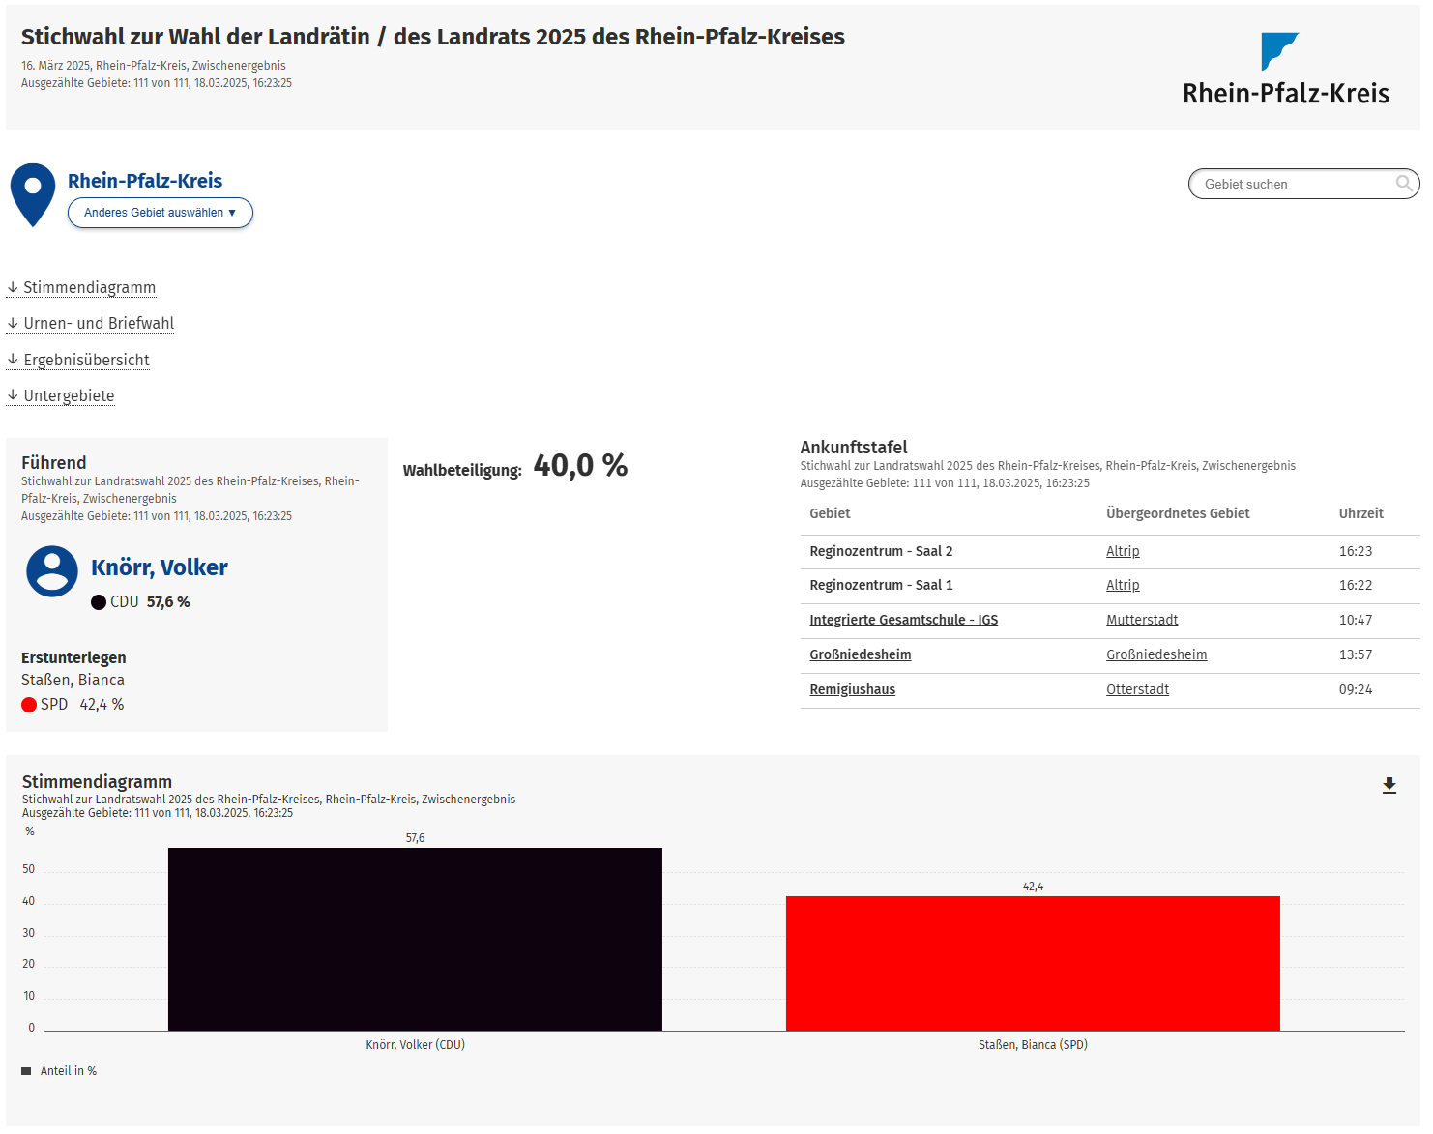Click the 16:23 time cell
1433x1134 pixels.
[x=1355, y=551]
